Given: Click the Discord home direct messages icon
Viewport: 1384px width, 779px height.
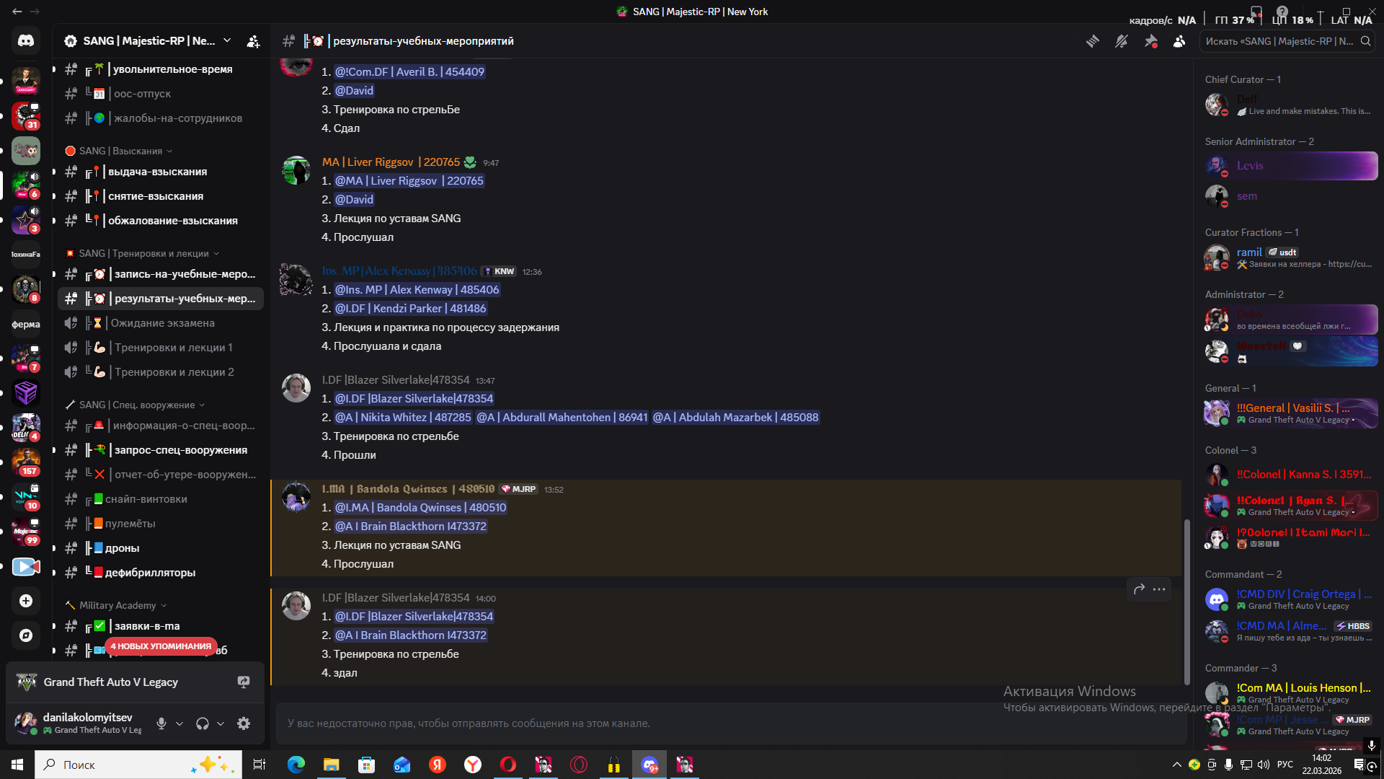Looking at the screenshot, I should pos(26,41).
